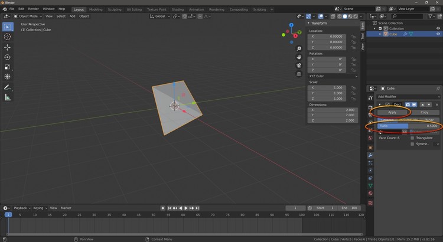
Task: Open the Render menu
Action: [x=34, y=9]
